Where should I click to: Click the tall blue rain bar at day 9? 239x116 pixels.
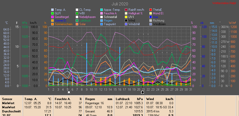click(87, 64)
